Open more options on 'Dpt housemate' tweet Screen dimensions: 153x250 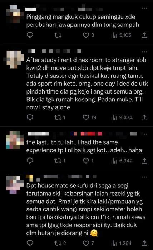tap(144, 177)
